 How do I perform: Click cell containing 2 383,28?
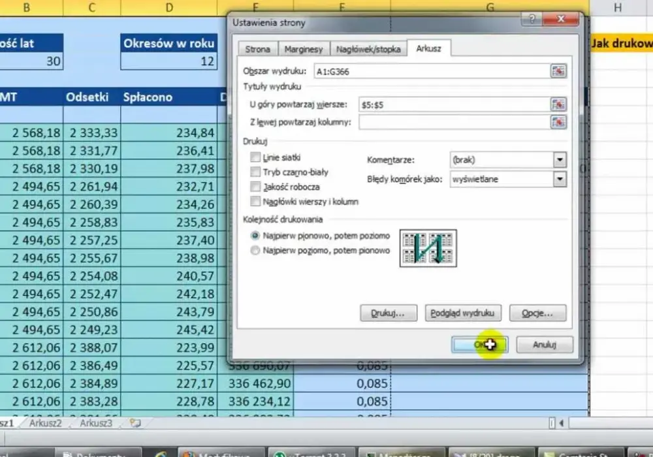[x=91, y=402]
